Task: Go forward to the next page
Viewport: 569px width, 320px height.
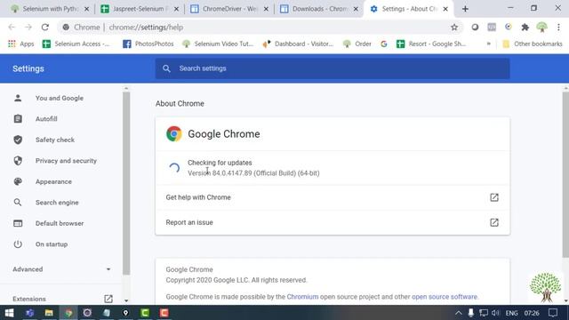Action: [28, 28]
